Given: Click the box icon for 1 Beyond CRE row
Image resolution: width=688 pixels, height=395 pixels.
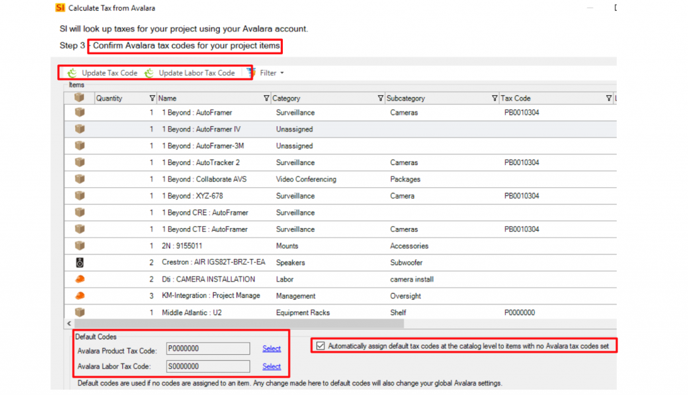Looking at the screenshot, I should (x=79, y=212).
